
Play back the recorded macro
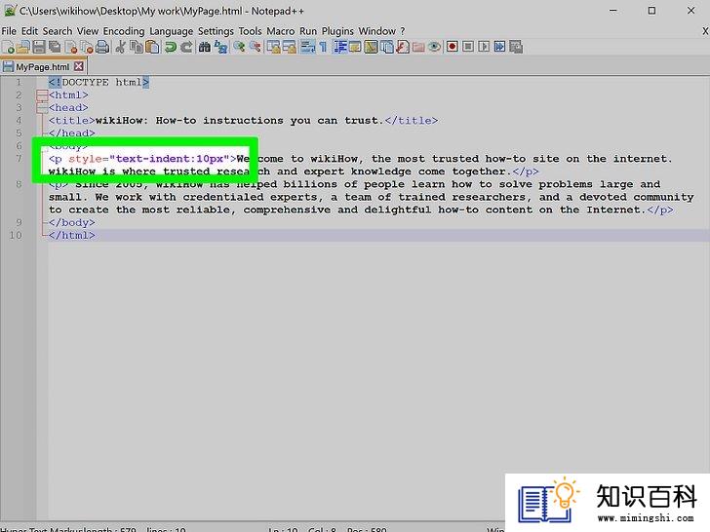coord(484,47)
